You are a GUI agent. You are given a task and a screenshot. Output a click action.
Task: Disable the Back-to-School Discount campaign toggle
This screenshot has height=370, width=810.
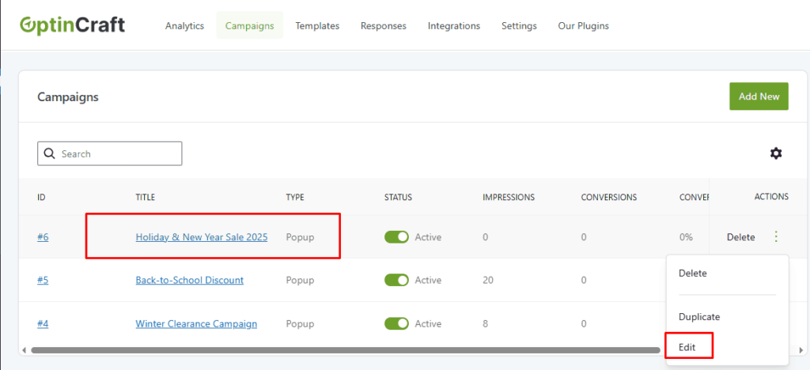(x=396, y=280)
